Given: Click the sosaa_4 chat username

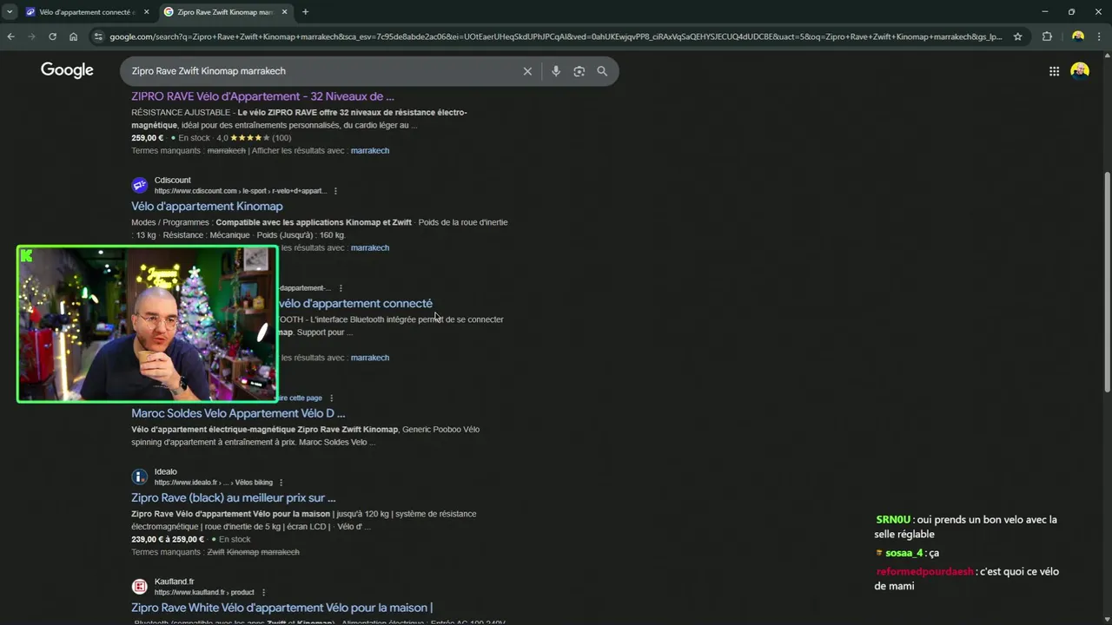Looking at the screenshot, I should click(x=903, y=553).
